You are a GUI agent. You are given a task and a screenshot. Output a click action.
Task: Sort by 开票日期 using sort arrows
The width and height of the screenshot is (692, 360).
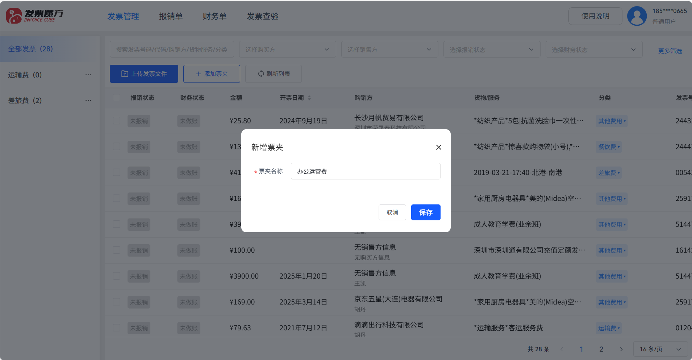pos(309,98)
